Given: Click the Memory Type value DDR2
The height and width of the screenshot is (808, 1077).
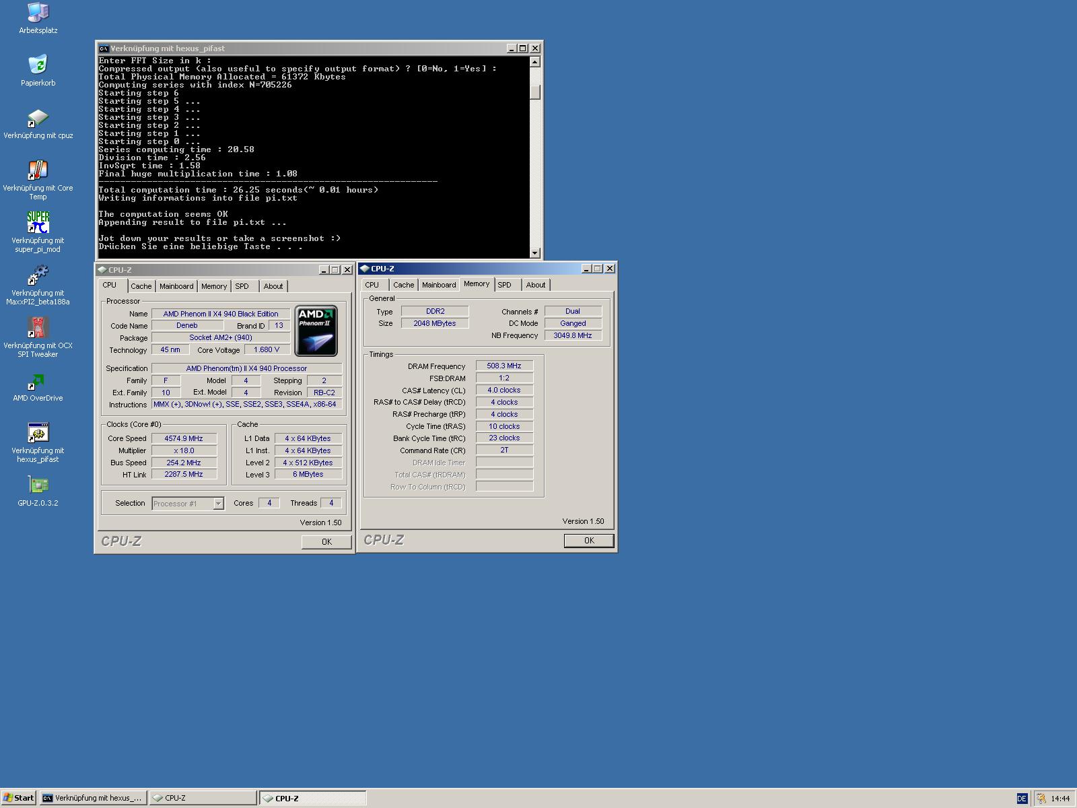Looking at the screenshot, I should pos(435,311).
